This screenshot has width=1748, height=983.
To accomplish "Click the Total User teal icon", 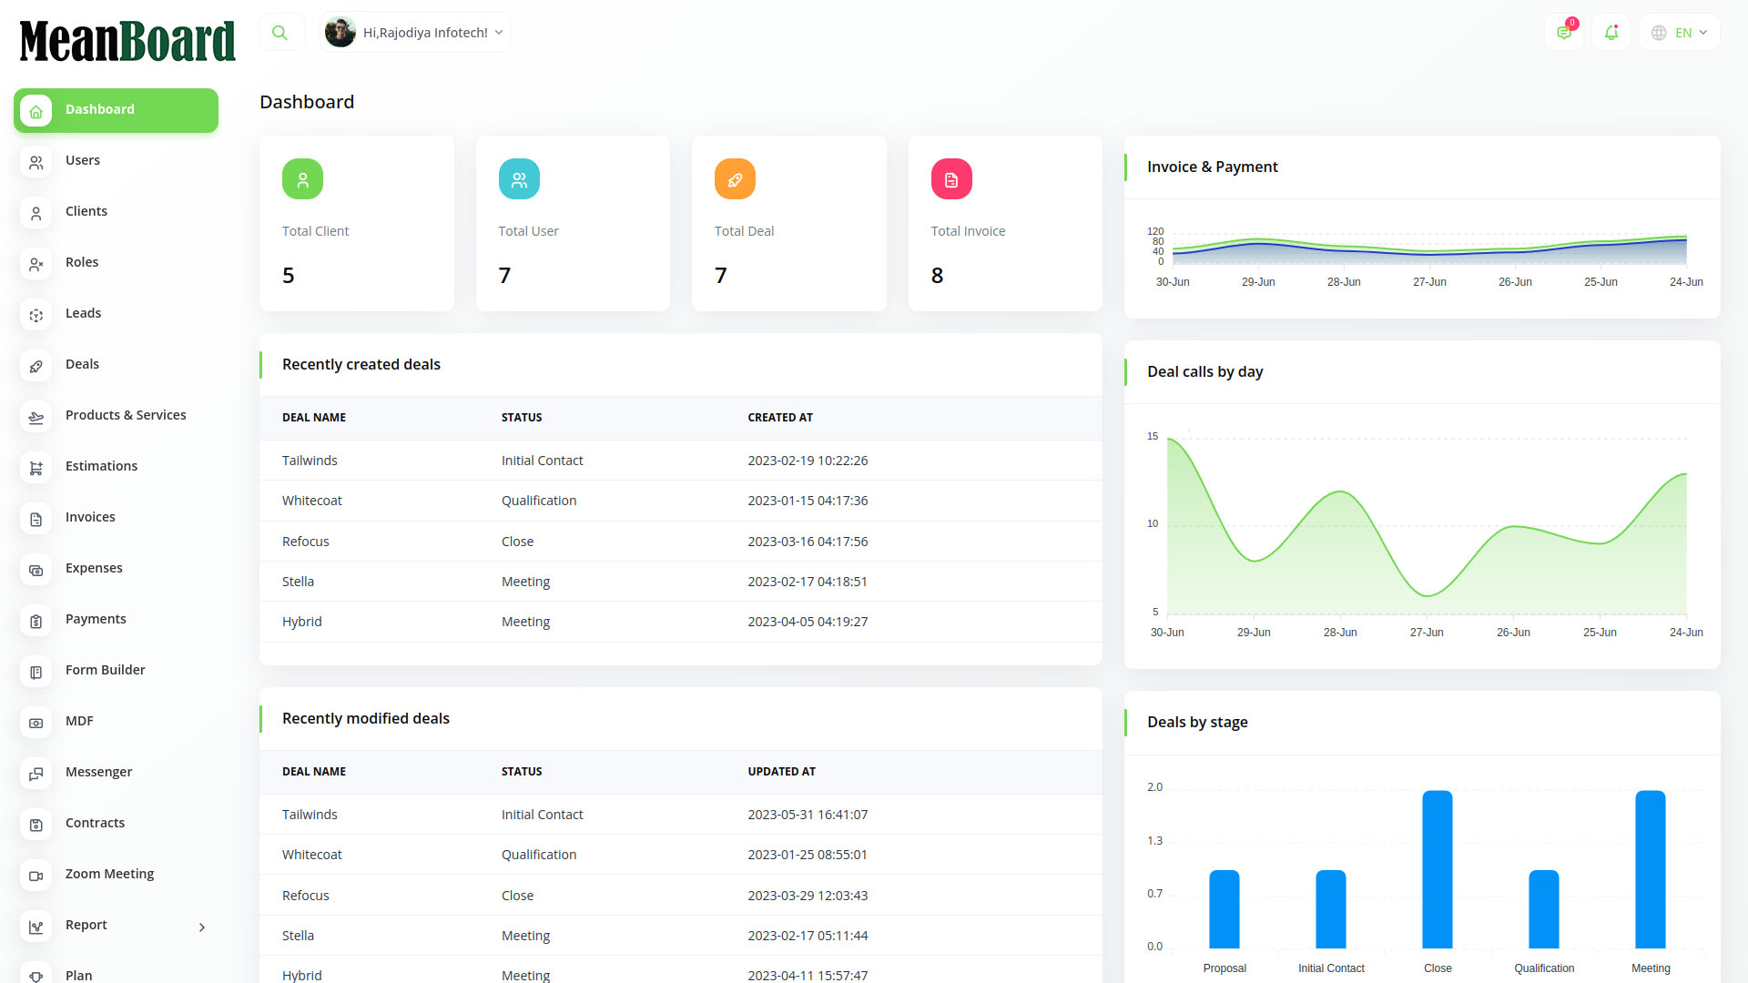I will tap(519, 179).
